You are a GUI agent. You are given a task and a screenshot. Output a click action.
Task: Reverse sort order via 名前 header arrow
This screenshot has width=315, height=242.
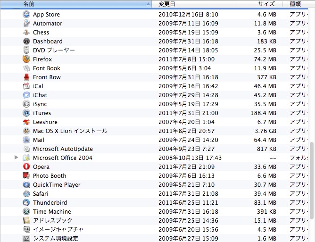tap(148, 4)
